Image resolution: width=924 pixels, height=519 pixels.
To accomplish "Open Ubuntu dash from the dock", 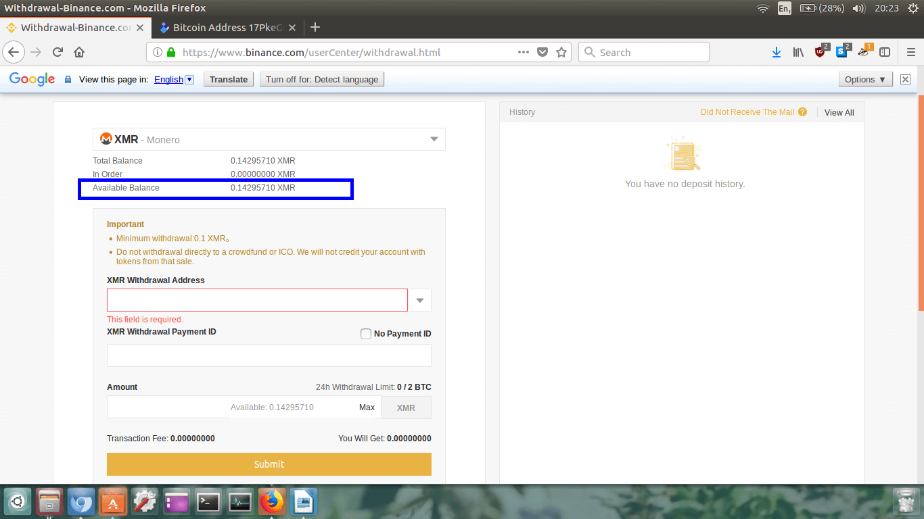I will [x=17, y=502].
